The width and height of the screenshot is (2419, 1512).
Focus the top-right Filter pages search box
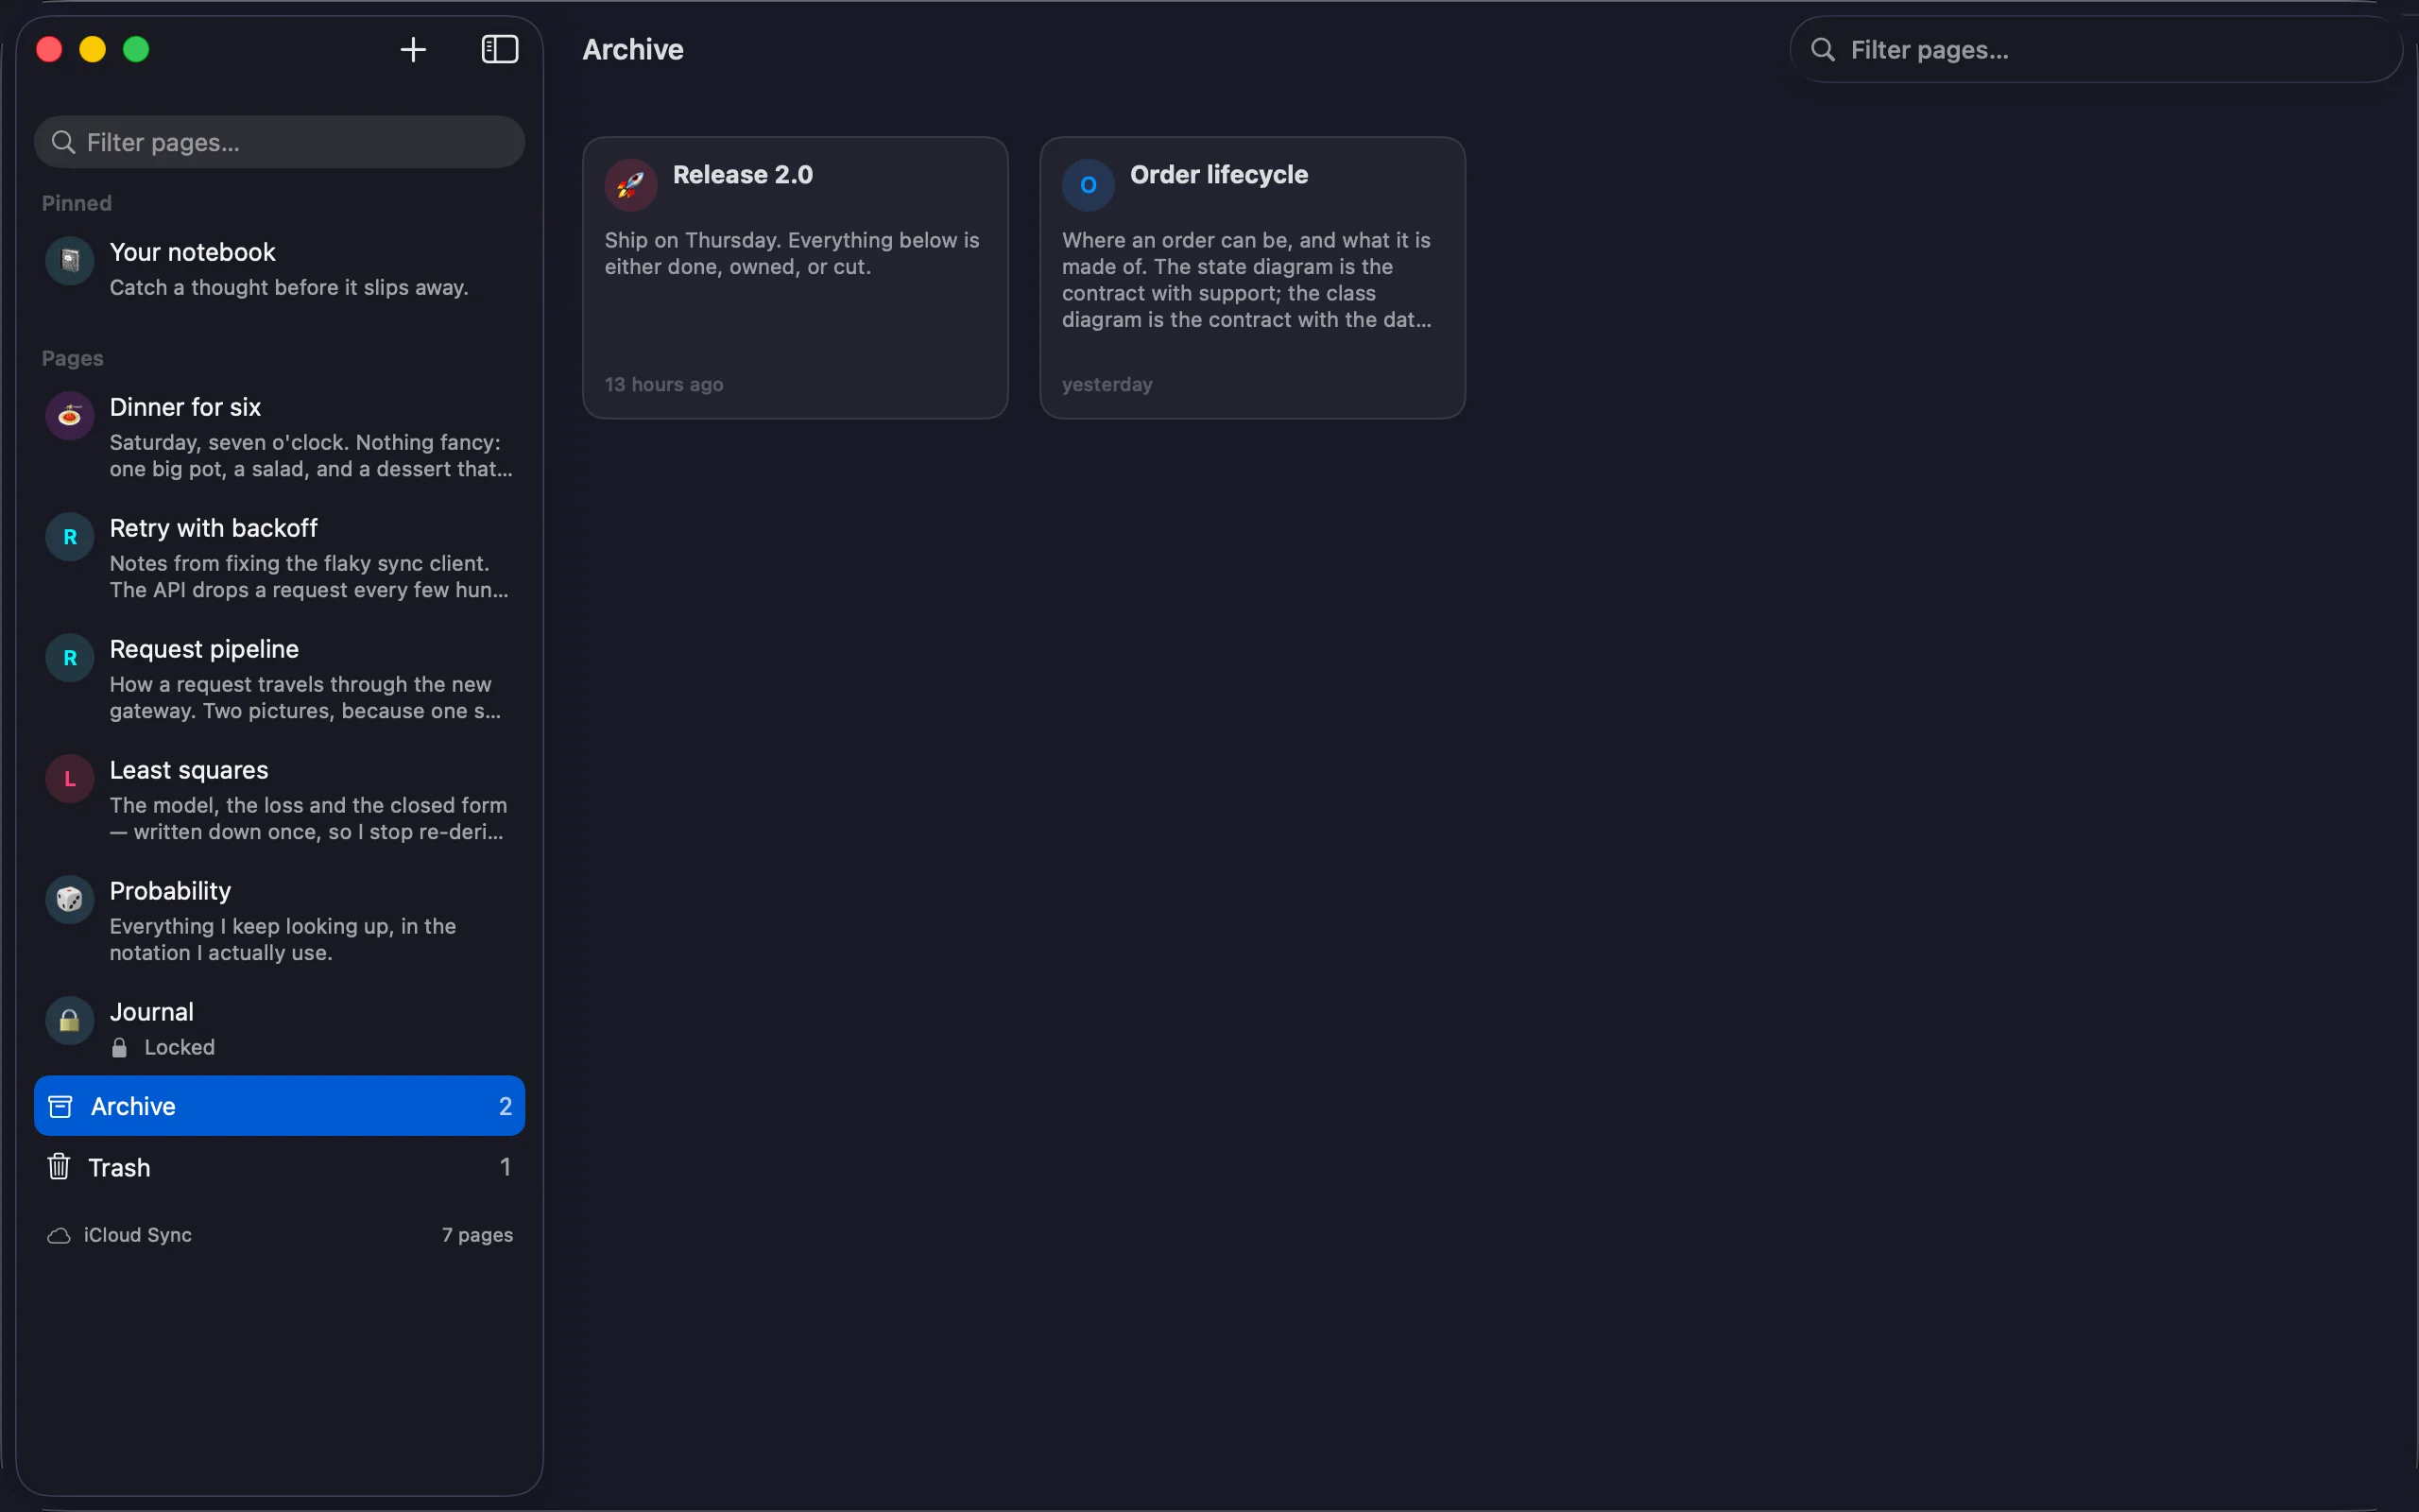pos(2095,49)
